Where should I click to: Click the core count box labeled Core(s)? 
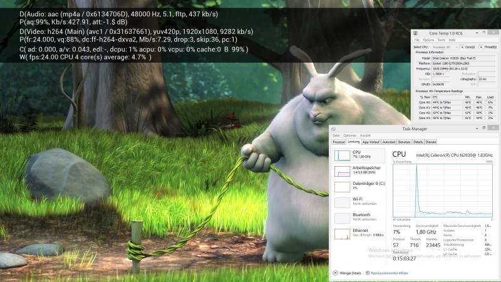462,47
